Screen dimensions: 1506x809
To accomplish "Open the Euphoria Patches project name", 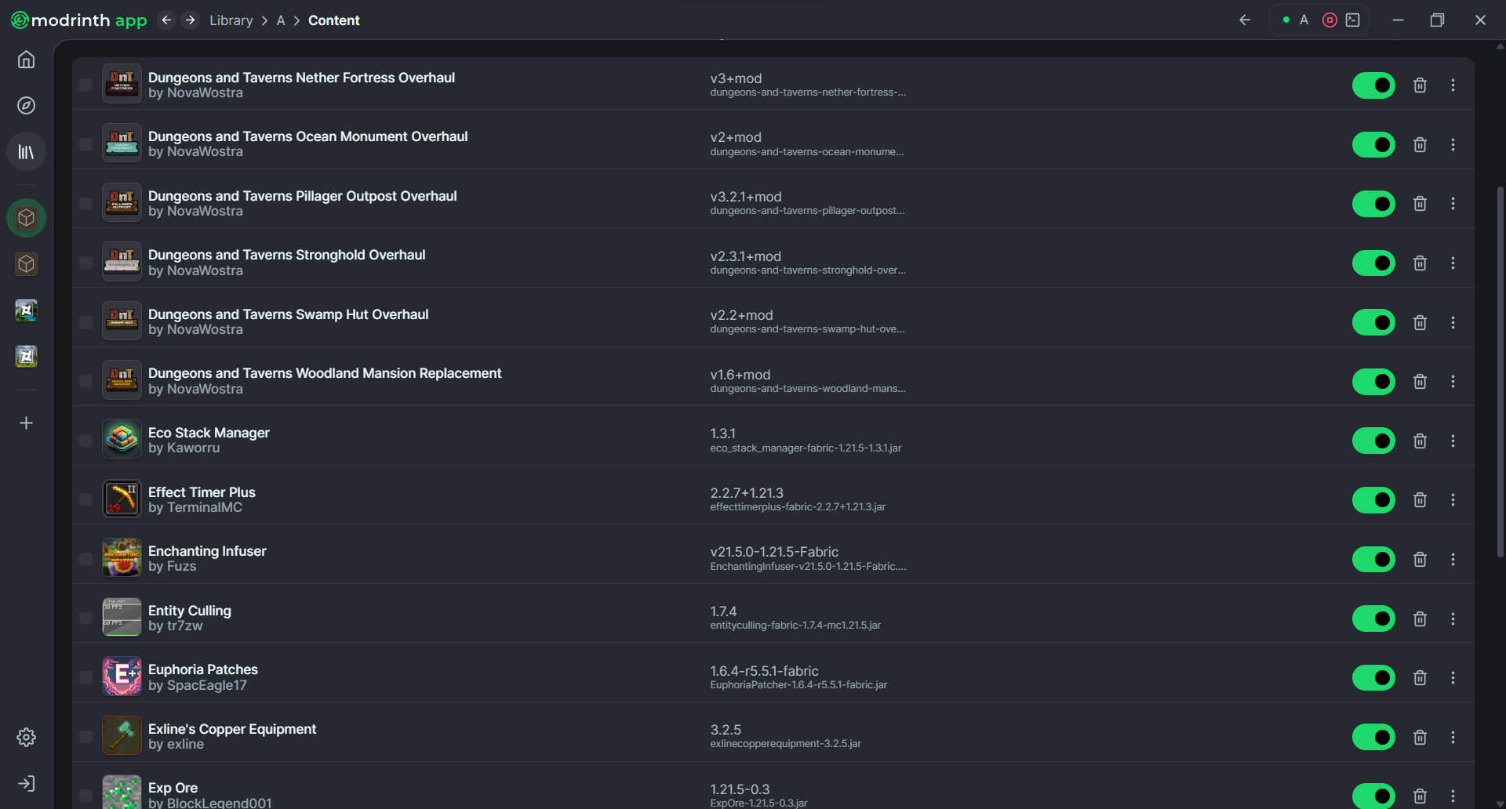I will [x=203, y=669].
